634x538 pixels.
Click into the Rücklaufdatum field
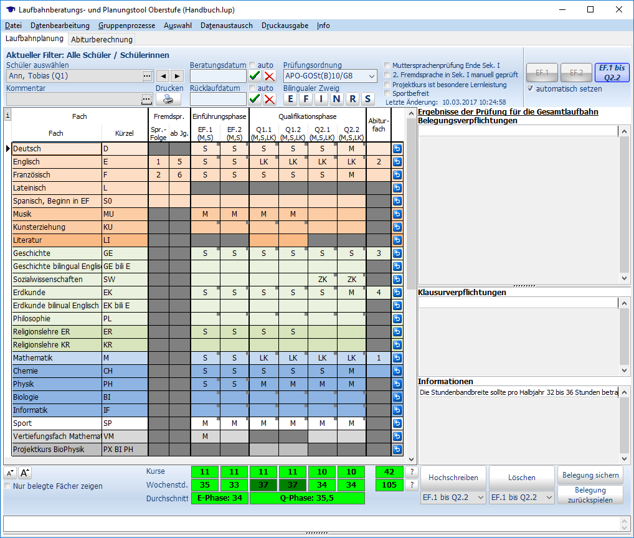point(218,99)
